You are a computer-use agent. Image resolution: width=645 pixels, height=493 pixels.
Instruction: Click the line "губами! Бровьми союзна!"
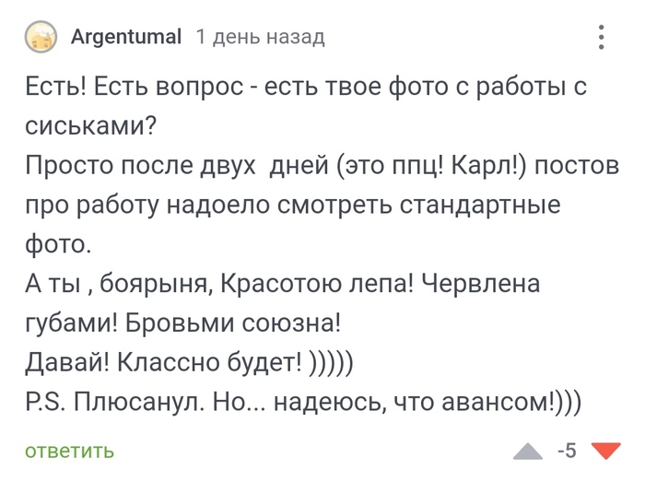click(182, 323)
